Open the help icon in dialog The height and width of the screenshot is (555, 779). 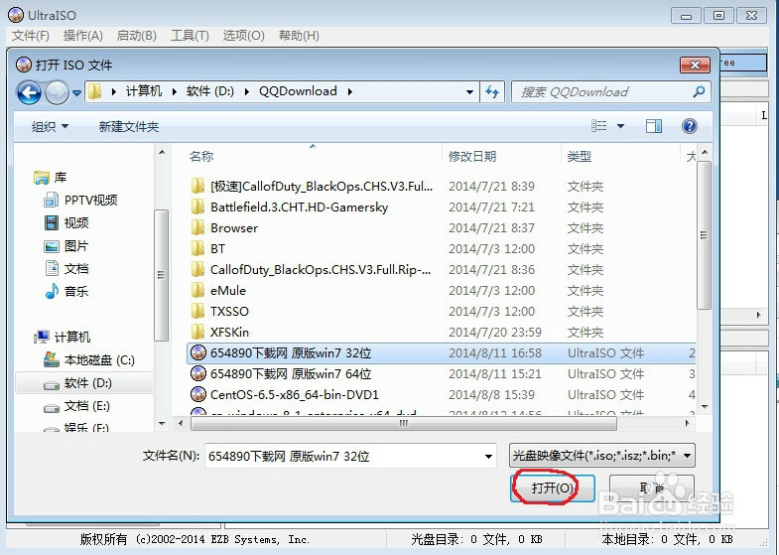click(689, 126)
